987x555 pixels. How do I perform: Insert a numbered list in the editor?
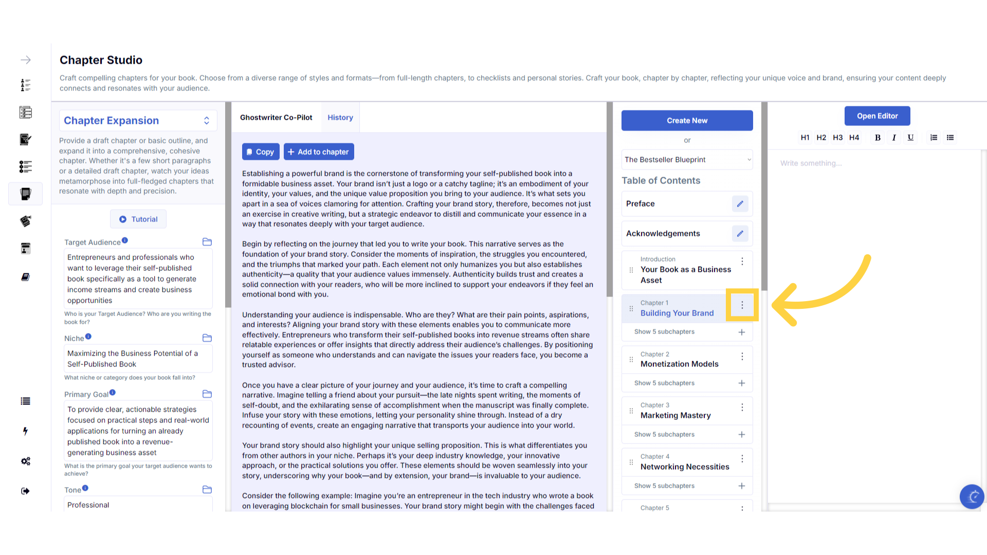click(x=934, y=138)
